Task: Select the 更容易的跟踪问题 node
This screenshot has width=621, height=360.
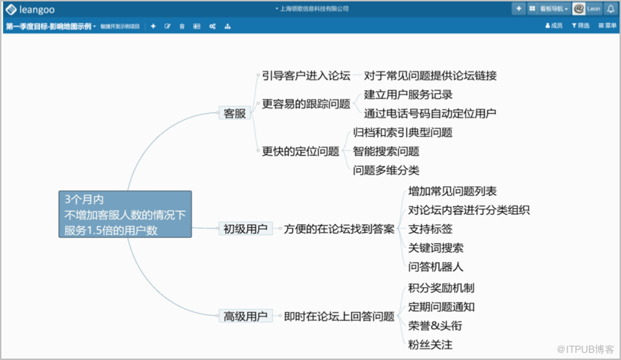Action: 306,104
